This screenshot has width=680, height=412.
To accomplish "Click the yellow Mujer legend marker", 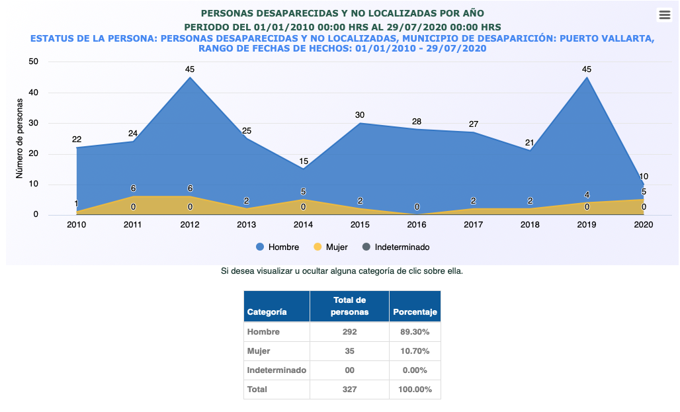I will pyautogui.click(x=318, y=247).
